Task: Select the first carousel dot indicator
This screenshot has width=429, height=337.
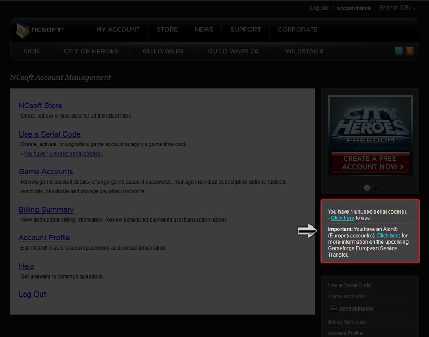Action: click(x=367, y=188)
